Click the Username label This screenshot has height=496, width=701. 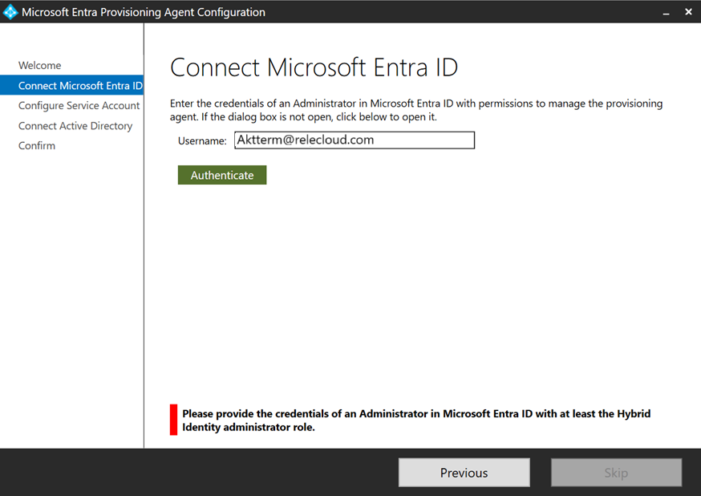tap(202, 141)
